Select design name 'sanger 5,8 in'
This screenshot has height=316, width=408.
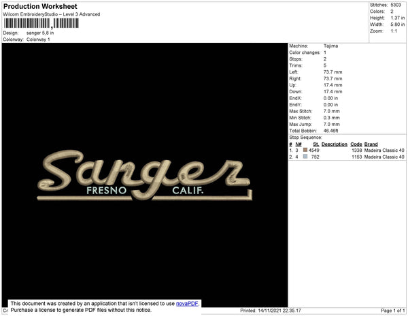[x=40, y=33]
